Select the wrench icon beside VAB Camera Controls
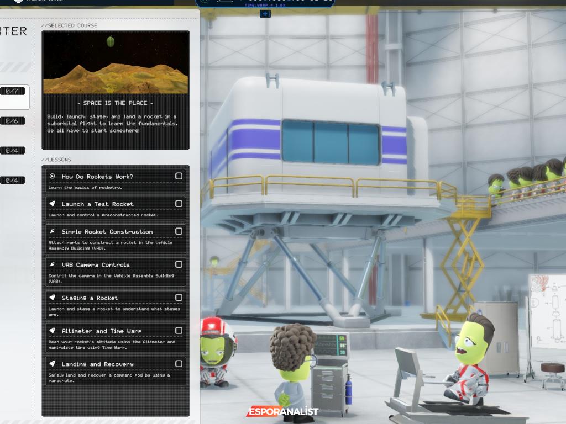Image resolution: width=566 pixels, height=424 pixels. click(x=53, y=265)
